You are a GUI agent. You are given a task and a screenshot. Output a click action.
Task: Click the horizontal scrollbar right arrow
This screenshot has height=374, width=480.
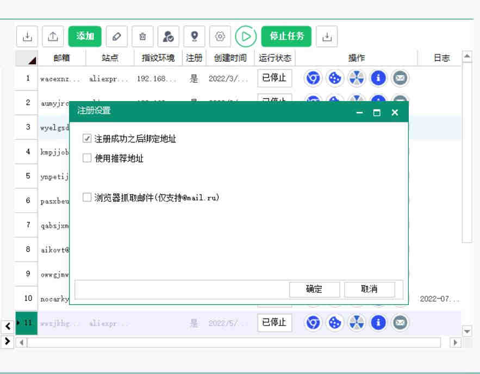(455, 342)
